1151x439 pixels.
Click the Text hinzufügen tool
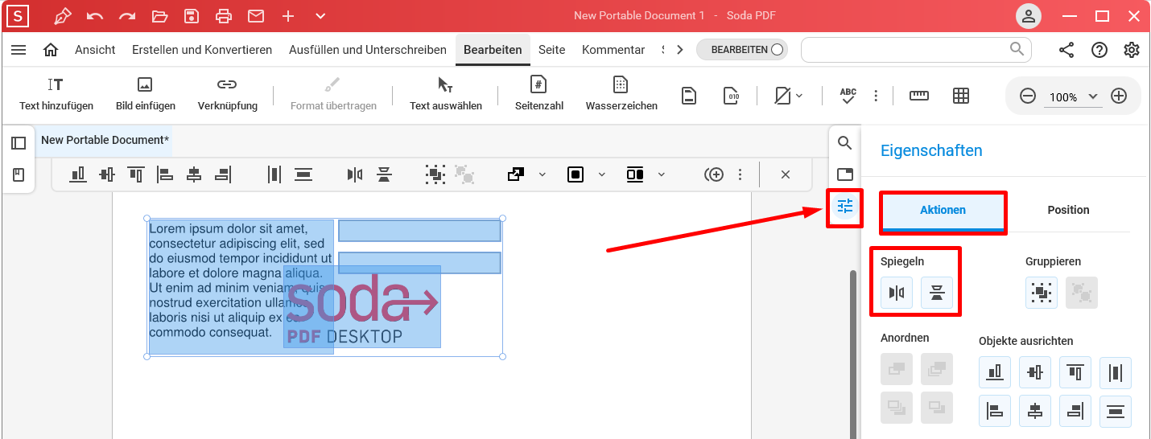pos(56,94)
